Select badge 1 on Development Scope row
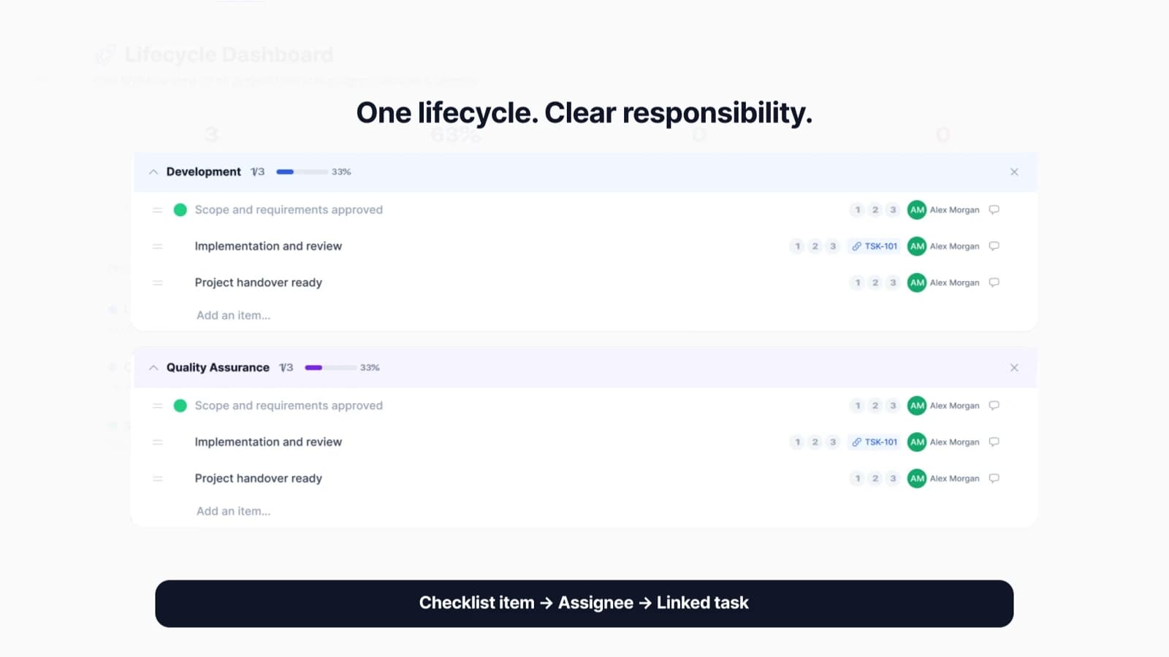1169x657 pixels. [858, 210]
